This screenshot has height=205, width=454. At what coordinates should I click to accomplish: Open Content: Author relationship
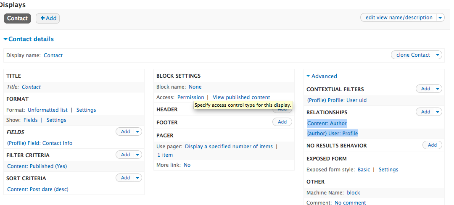(327, 124)
